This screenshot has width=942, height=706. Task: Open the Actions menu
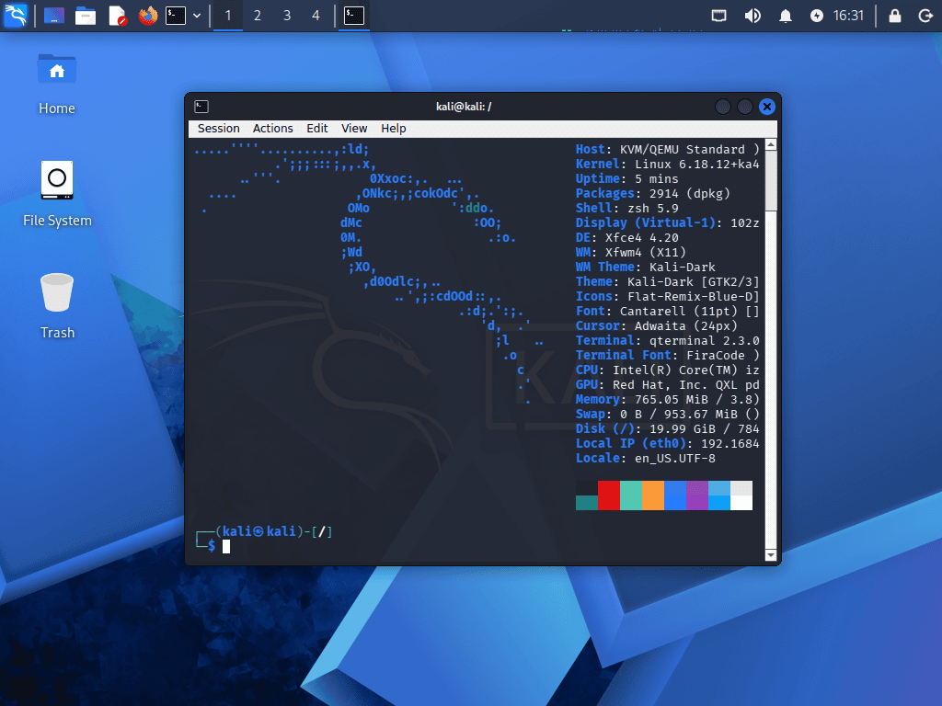point(272,128)
